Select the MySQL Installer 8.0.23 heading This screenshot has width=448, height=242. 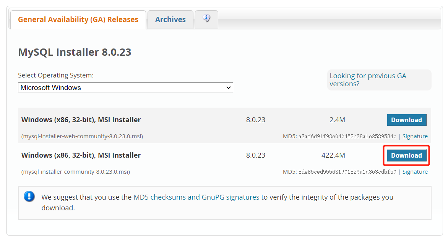tap(75, 52)
